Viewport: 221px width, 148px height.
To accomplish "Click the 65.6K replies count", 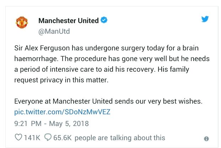I will point(63,138).
